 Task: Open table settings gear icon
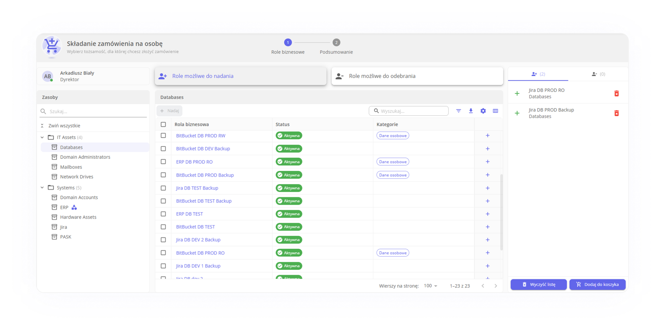[483, 111]
